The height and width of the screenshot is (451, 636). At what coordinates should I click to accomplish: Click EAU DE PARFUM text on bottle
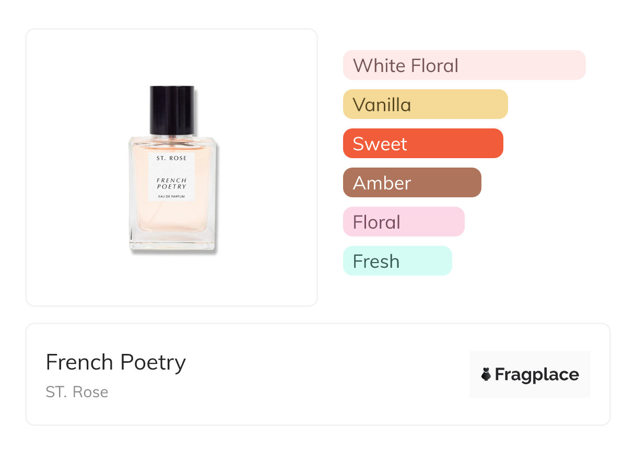(172, 196)
